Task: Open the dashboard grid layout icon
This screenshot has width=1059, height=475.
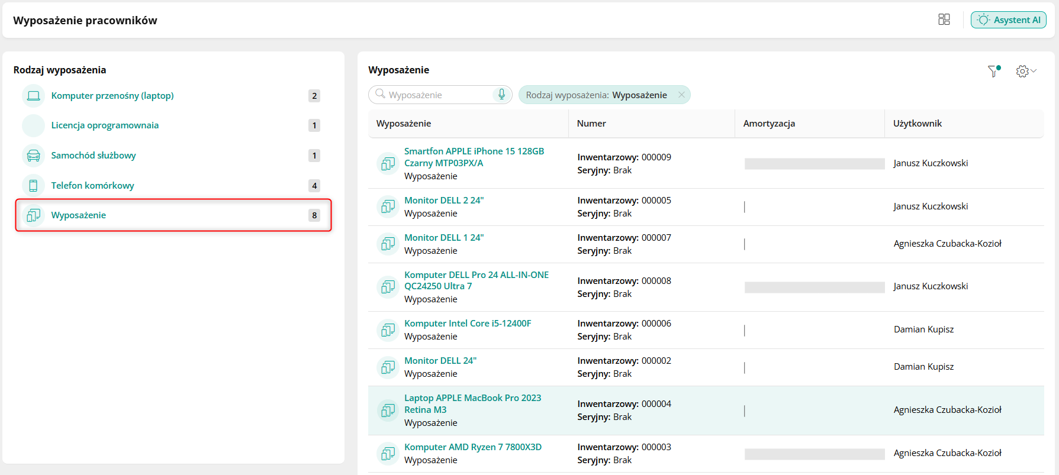Action: point(944,20)
